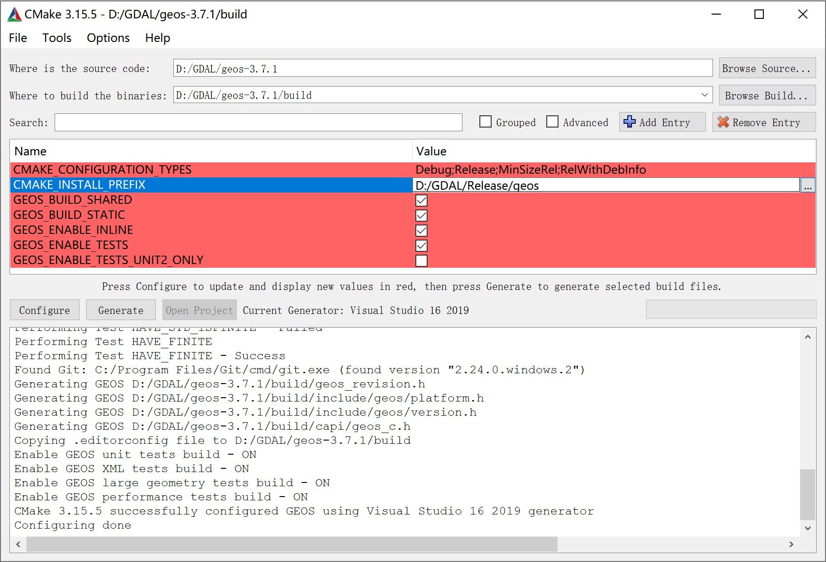Image resolution: width=826 pixels, height=562 pixels.
Task: Click 'Enable GEOS XML tests build - ON' line
Action: point(132,469)
